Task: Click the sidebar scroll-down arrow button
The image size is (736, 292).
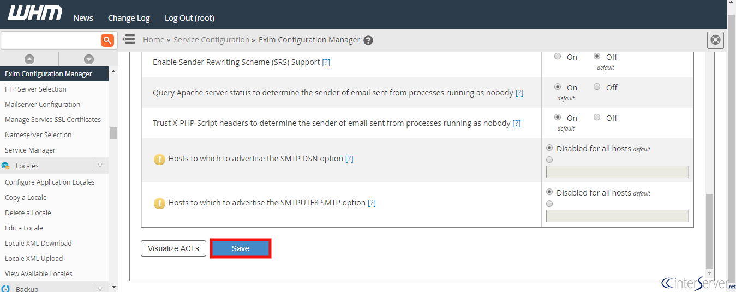Action: point(89,59)
